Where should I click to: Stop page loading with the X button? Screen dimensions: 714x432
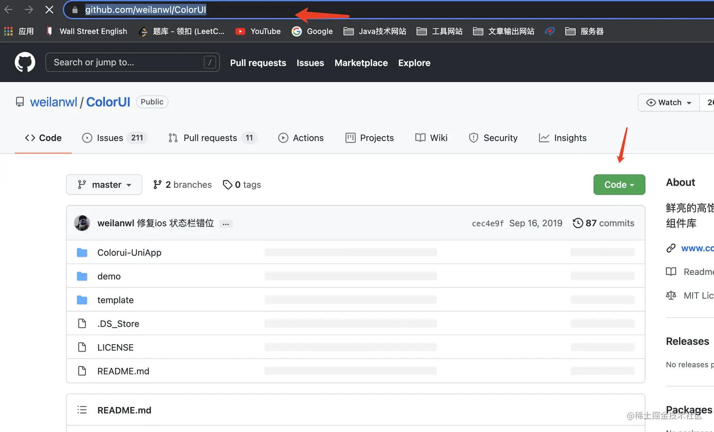49,9
